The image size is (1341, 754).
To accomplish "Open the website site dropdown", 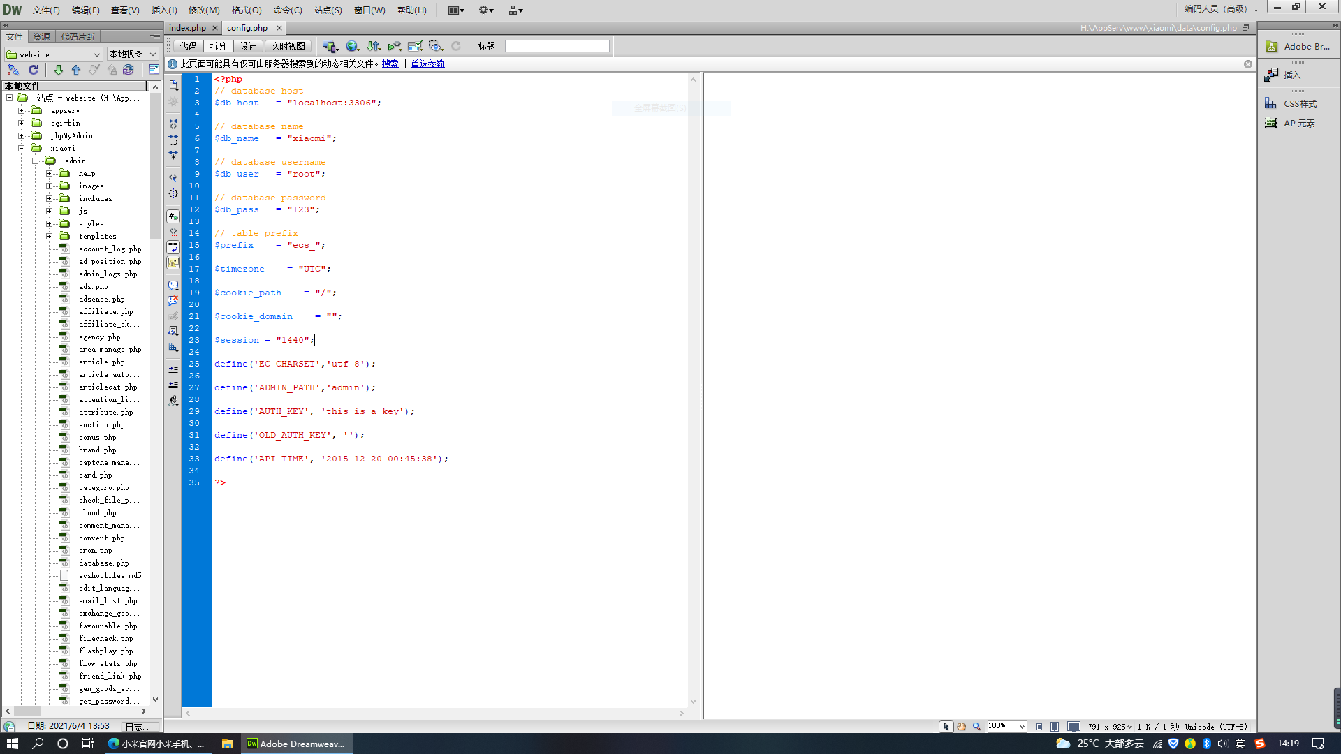I will pyautogui.click(x=54, y=54).
